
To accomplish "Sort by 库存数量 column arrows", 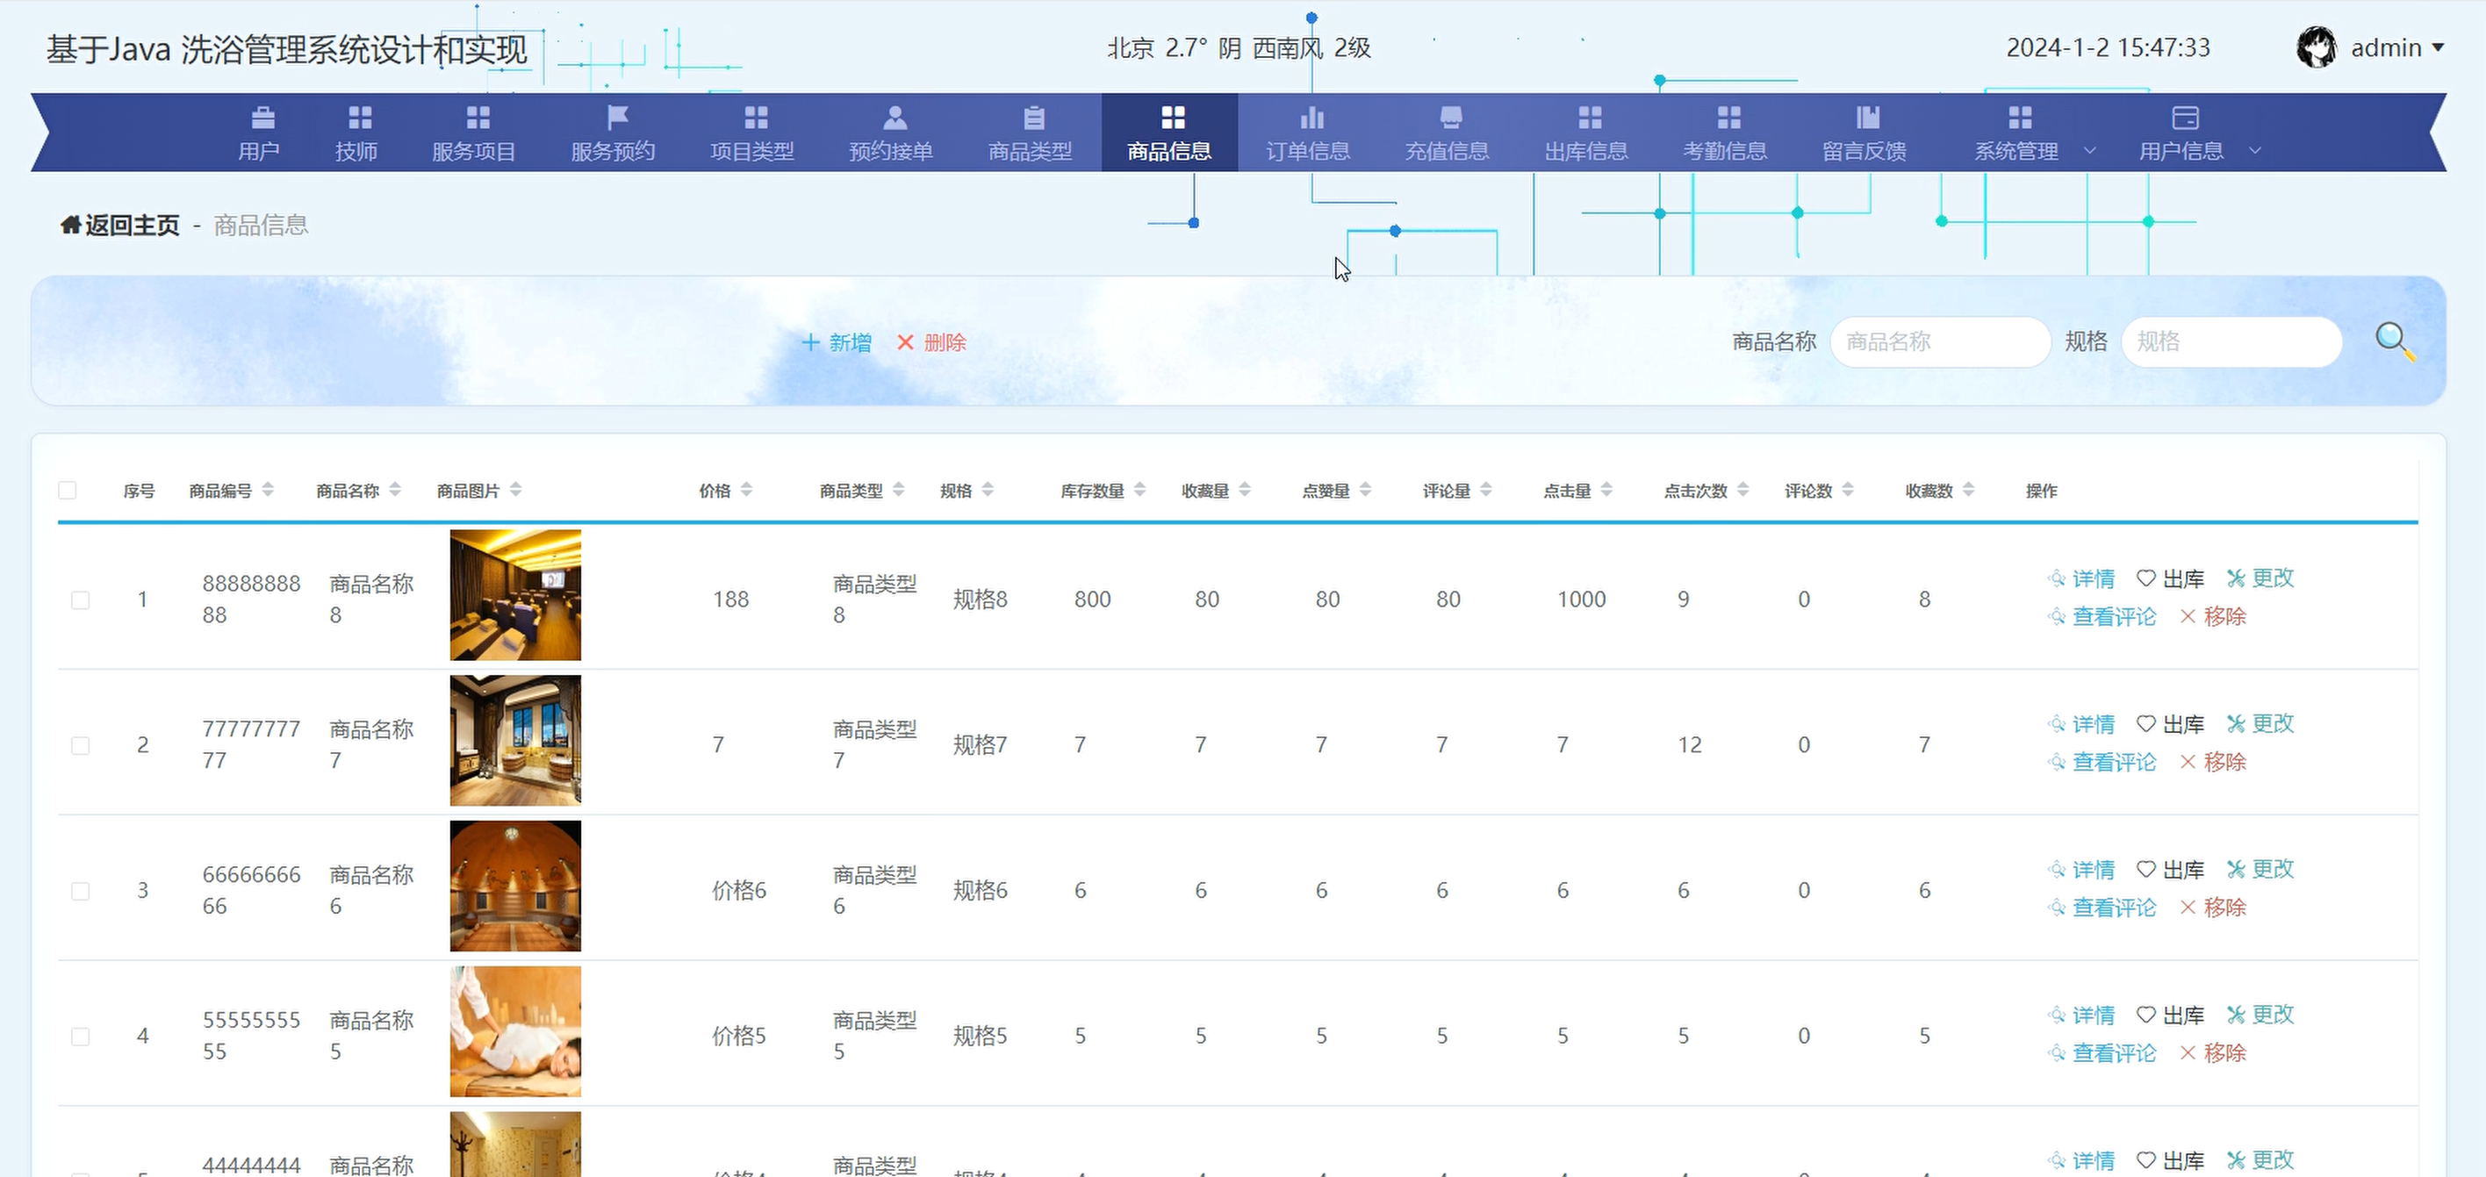I will tap(1139, 490).
